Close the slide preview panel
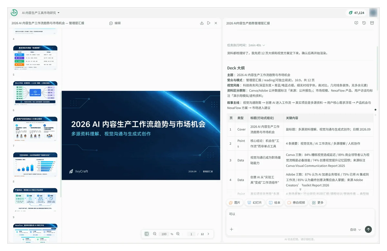The image size is (387, 251). point(216,23)
